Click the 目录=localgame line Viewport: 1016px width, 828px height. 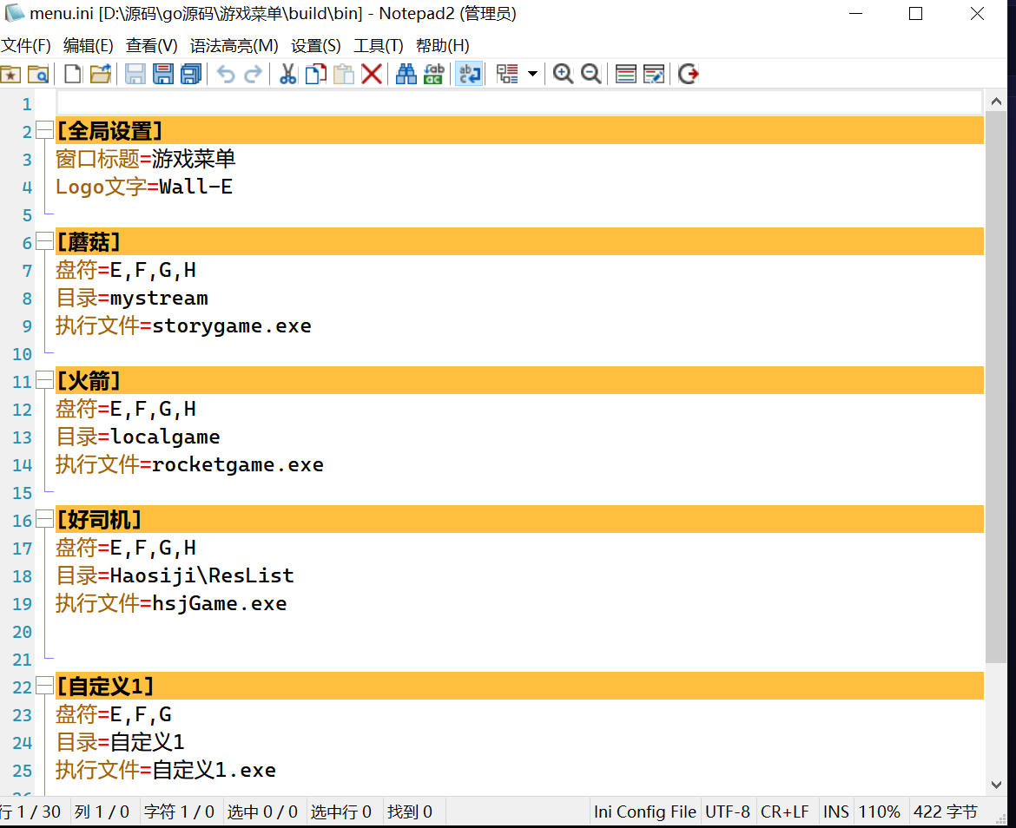tap(137, 437)
